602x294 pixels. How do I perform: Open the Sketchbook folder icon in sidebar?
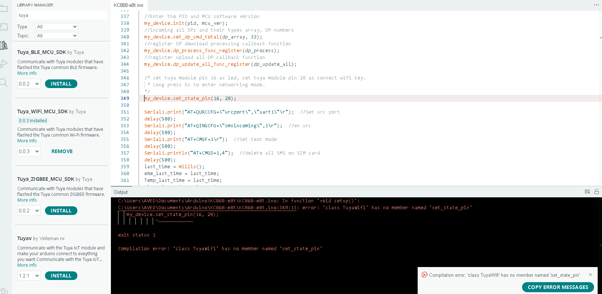point(4,8)
